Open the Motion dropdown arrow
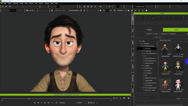Viewport: 188px width, 106px height. coord(86,103)
